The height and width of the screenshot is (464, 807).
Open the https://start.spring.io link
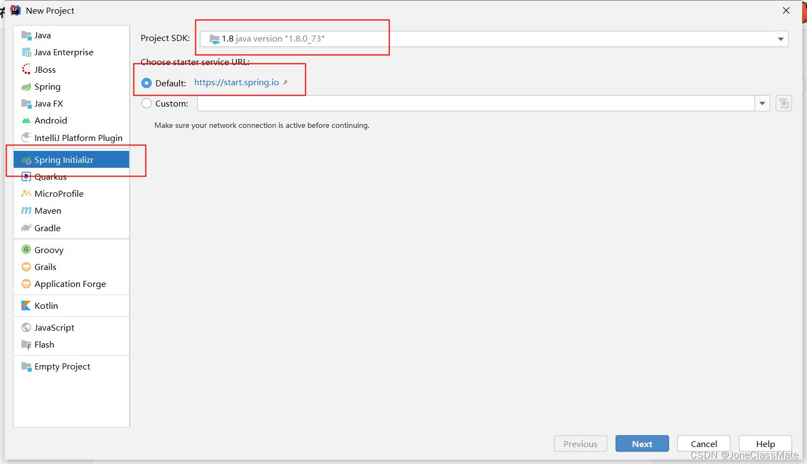point(237,83)
